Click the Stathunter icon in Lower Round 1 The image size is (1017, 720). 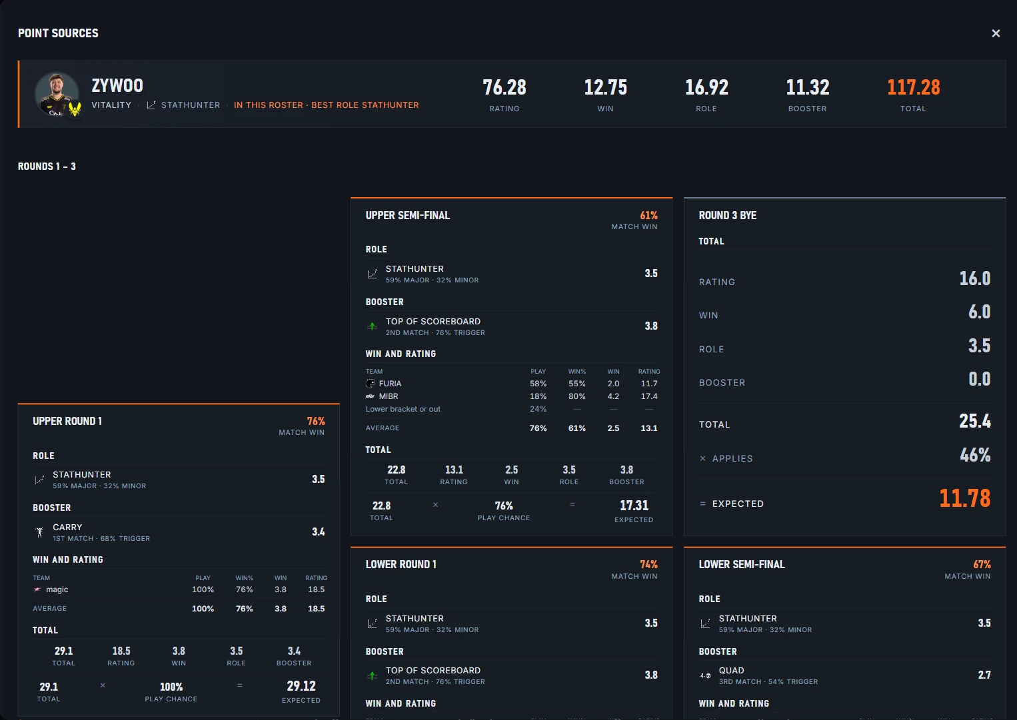click(372, 623)
